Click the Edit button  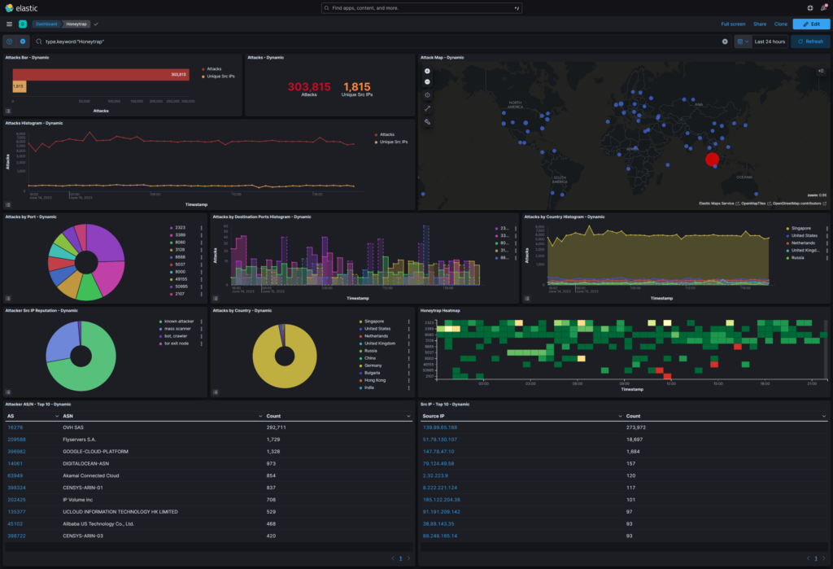pos(811,24)
